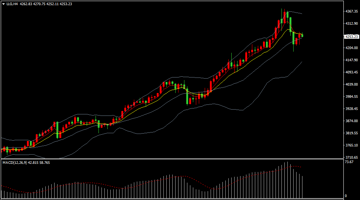Screen dimensions: 360x200
Task: Click the OHLC values in chart header
Action: point(46,4)
